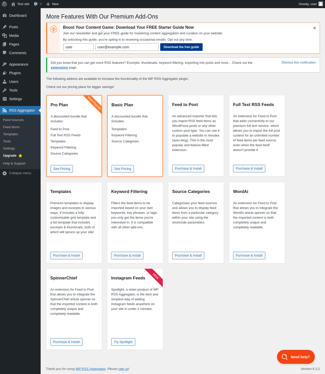This screenshot has width=325, height=374.
Task: Dismiss this notification link
Action: coord(299,63)
